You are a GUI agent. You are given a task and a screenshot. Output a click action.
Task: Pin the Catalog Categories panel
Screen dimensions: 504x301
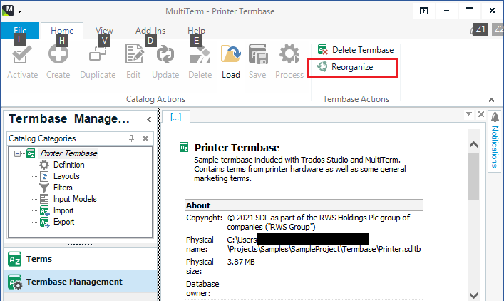coord(131,138)
